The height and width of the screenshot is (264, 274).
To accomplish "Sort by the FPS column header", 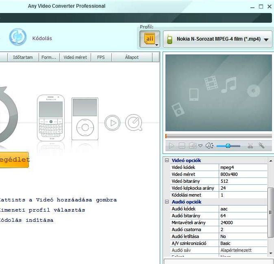I will point(101,57).
